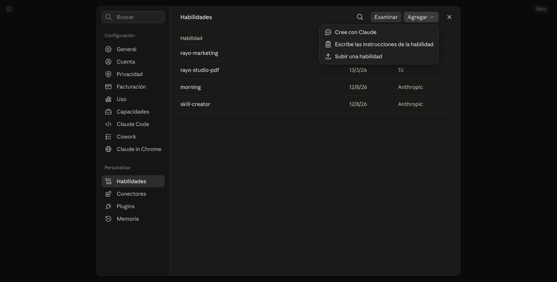Click the upload icon for Subir una habilidad
The image size is (557, 282).
click(328, 56)
